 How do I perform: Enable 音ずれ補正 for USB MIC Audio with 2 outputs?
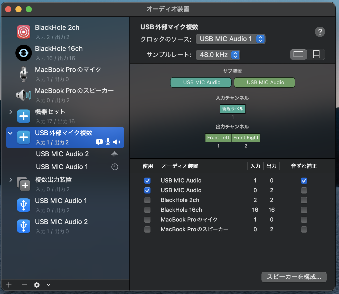[304, 190]
